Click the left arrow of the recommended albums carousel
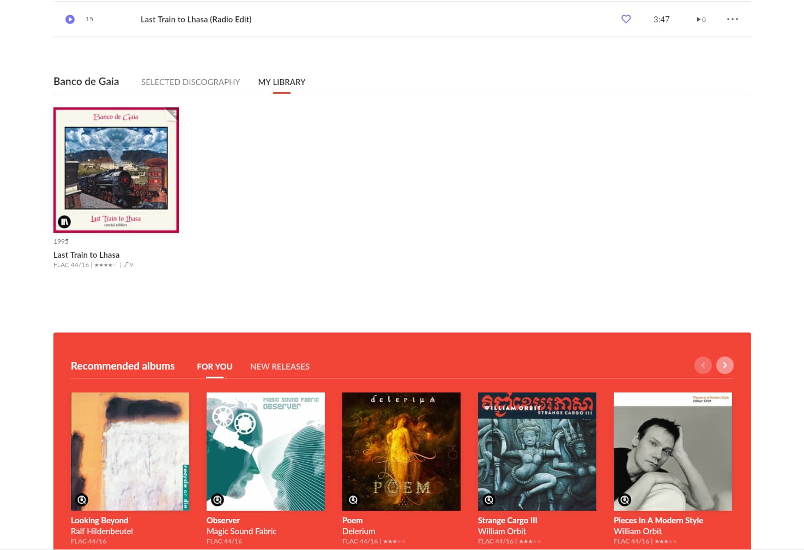Screen dimensions: 804x550 click(x=703, y=365)
